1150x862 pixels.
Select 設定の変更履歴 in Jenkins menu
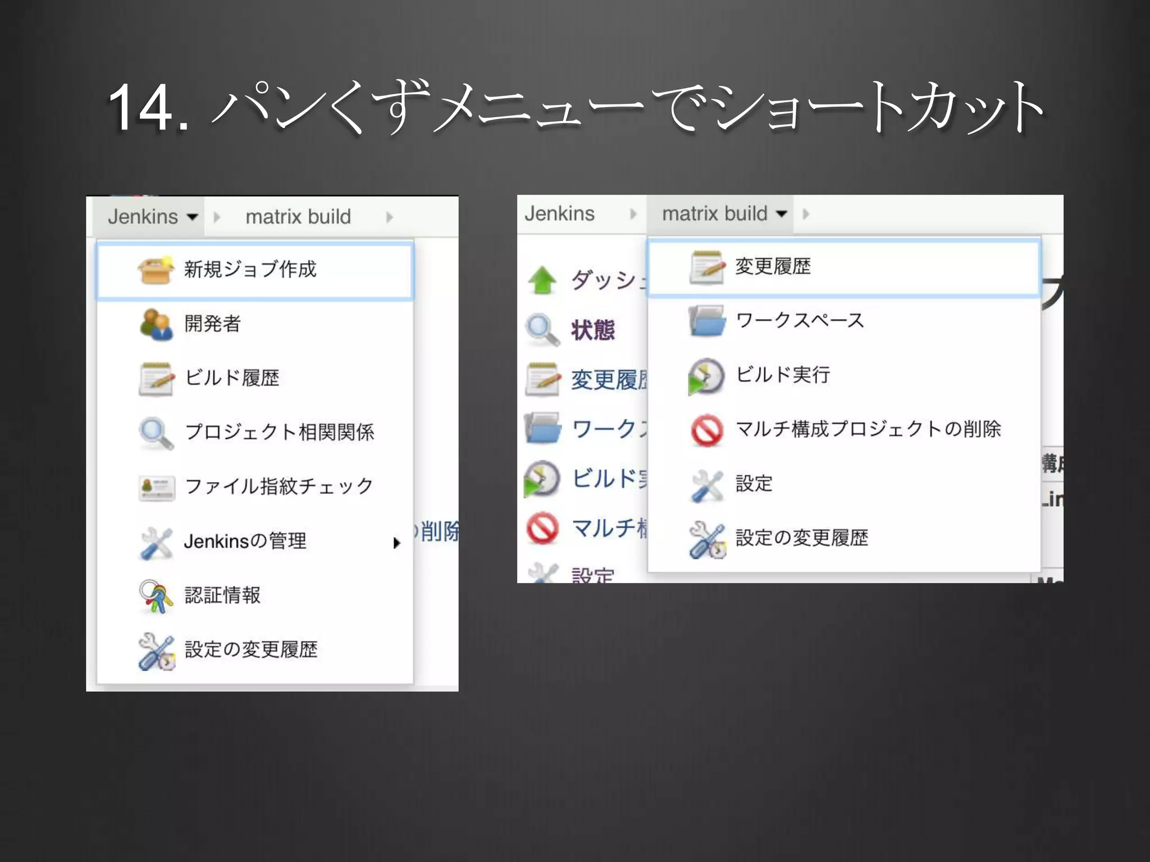(x=255, y=651)
